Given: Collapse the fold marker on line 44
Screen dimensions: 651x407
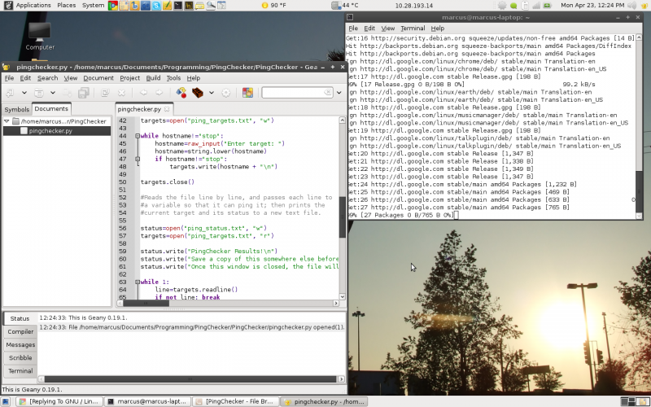Looking at the screenshot, I should point(138,136).
